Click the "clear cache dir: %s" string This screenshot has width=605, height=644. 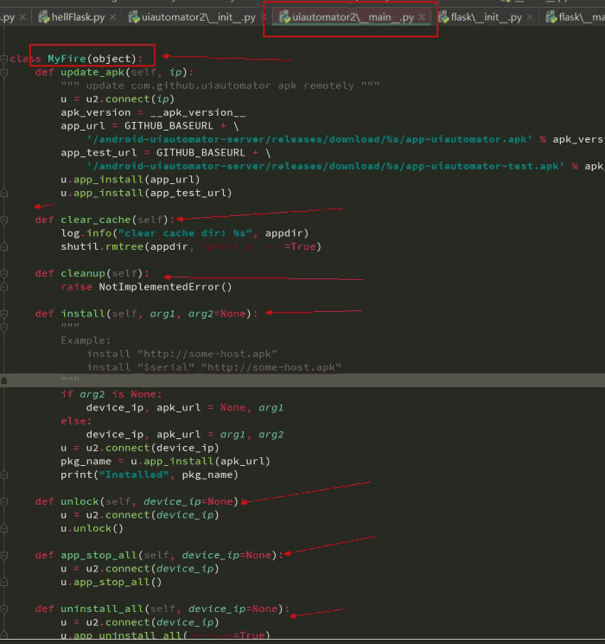[185, 233]
